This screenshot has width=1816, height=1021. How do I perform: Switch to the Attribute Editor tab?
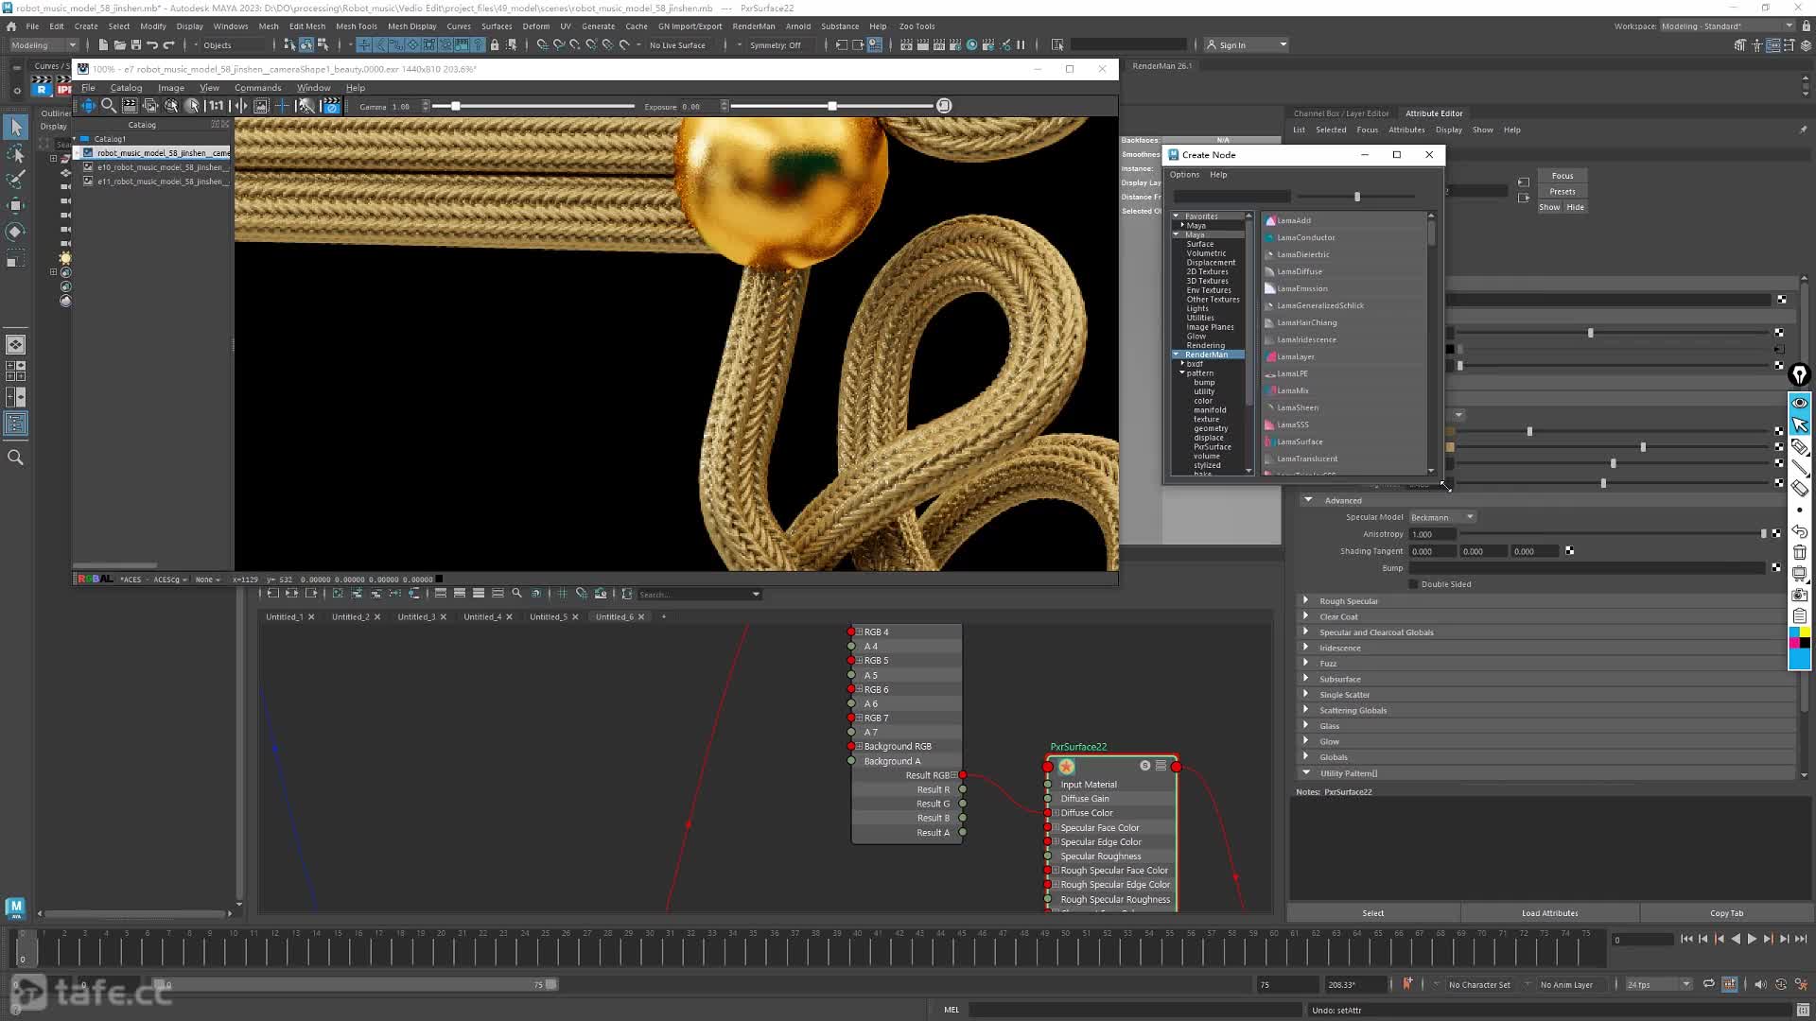point(1434,113)
